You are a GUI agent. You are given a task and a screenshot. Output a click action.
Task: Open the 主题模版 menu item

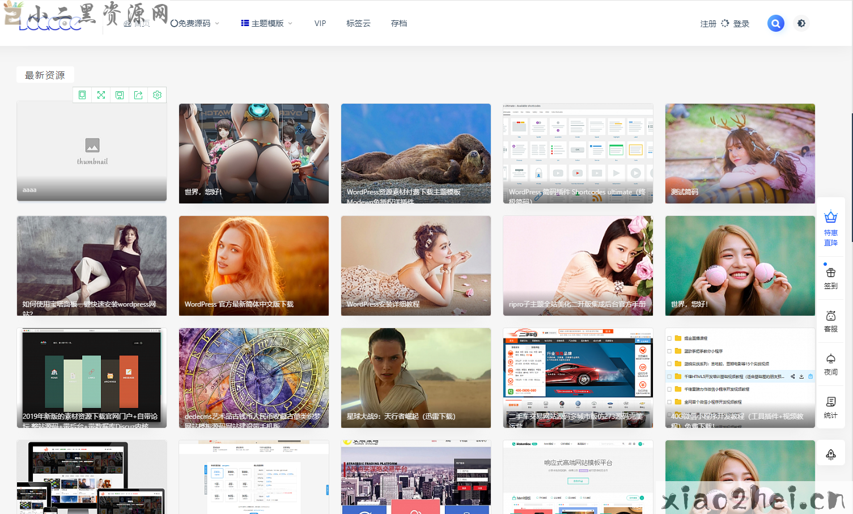pyautogui.click(x=267, y=23)
